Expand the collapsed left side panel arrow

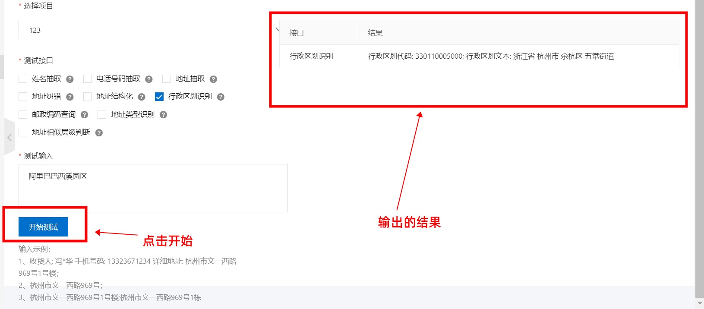pyautogui.click(x=9, y=137)
